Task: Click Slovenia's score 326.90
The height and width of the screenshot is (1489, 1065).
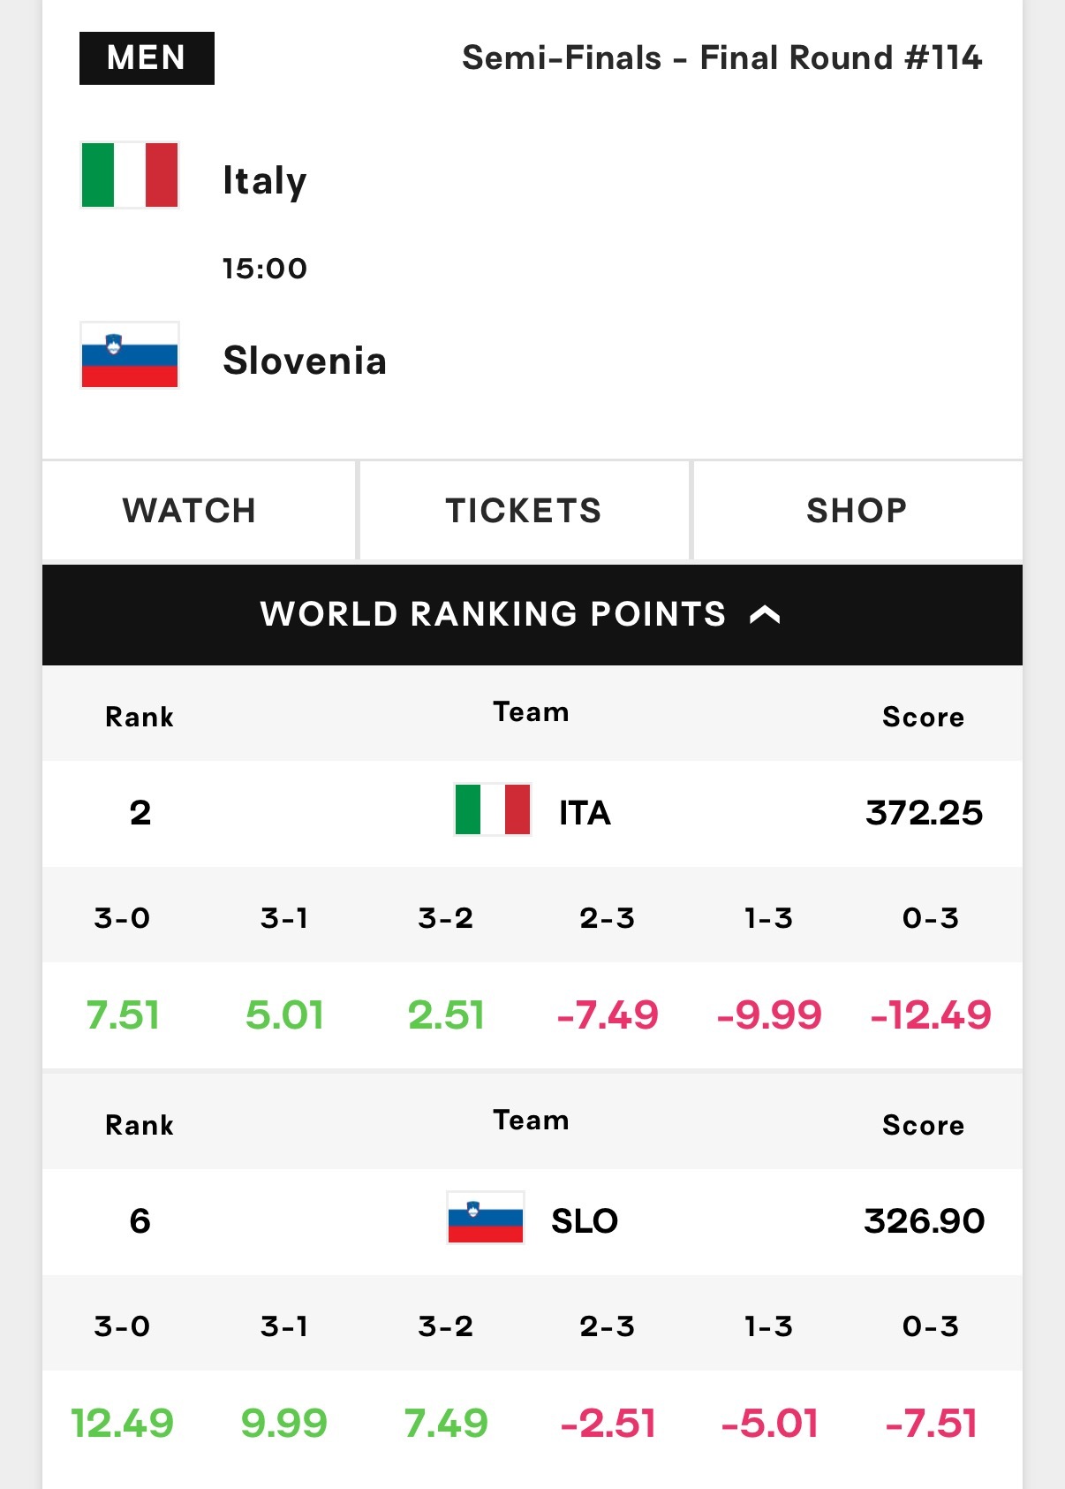Action: tap(924, 1221)
